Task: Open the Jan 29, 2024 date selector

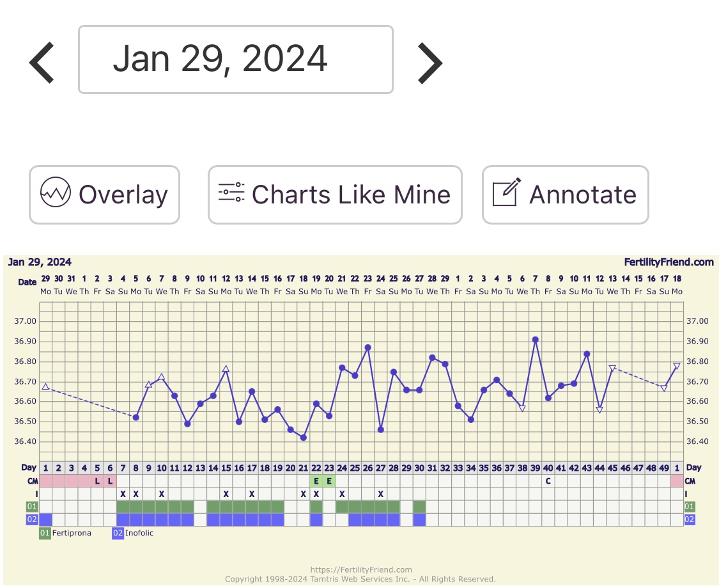Action: (235, 59)
